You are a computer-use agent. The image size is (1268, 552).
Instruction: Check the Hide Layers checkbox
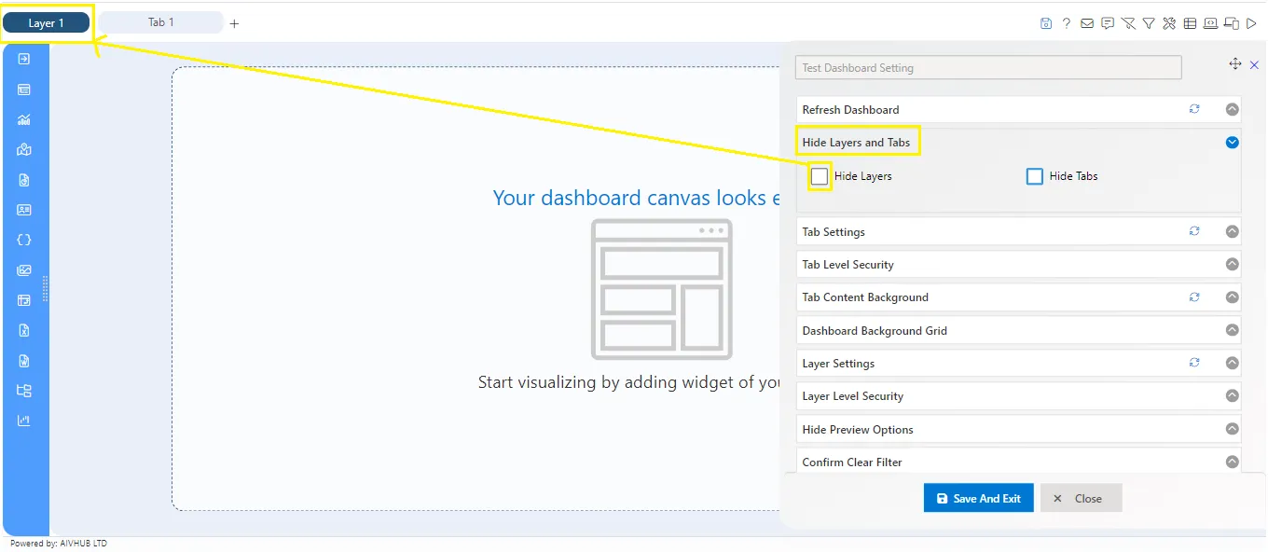(820, 175)
